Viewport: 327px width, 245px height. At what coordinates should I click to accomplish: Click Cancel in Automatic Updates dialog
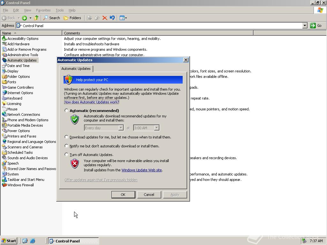pyautogui.click(x=149, y=195)
